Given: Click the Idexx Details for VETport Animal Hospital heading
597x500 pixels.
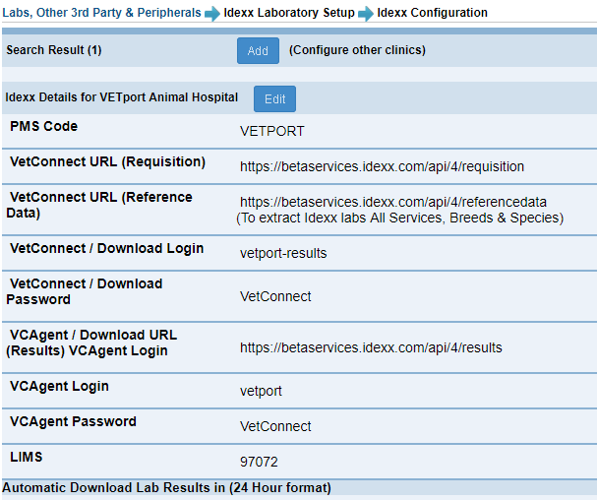Looking at the screenshot, I should [121, 97].
